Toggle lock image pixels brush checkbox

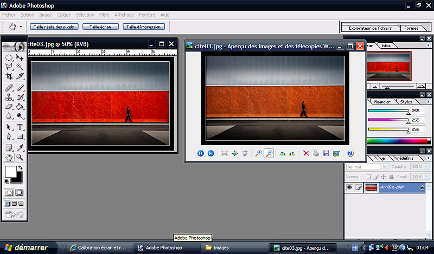tap(376, 177)
